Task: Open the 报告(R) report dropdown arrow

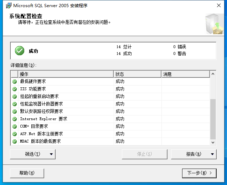Action: [212, 154]
